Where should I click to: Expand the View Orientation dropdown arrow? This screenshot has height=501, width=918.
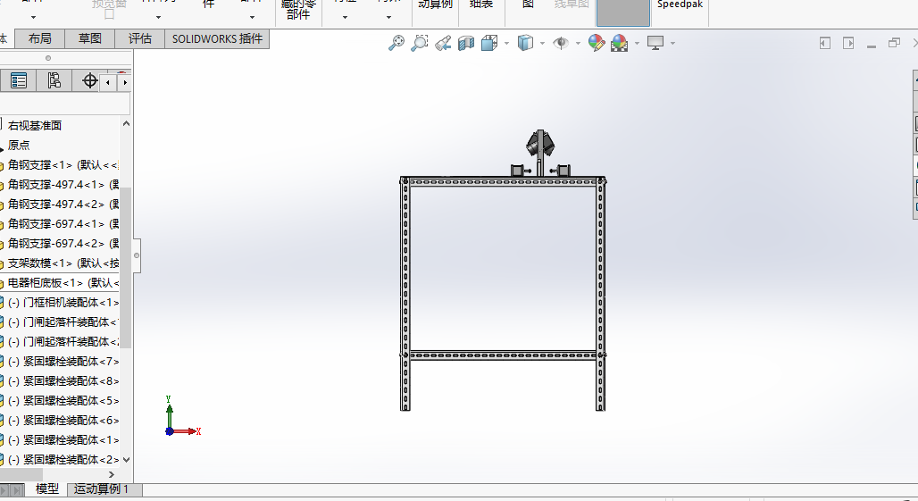(x=506, y=43)
